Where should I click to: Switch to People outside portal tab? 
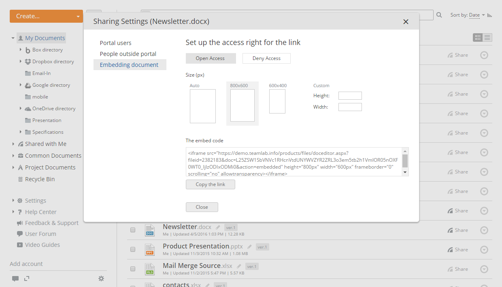point(128,54)
